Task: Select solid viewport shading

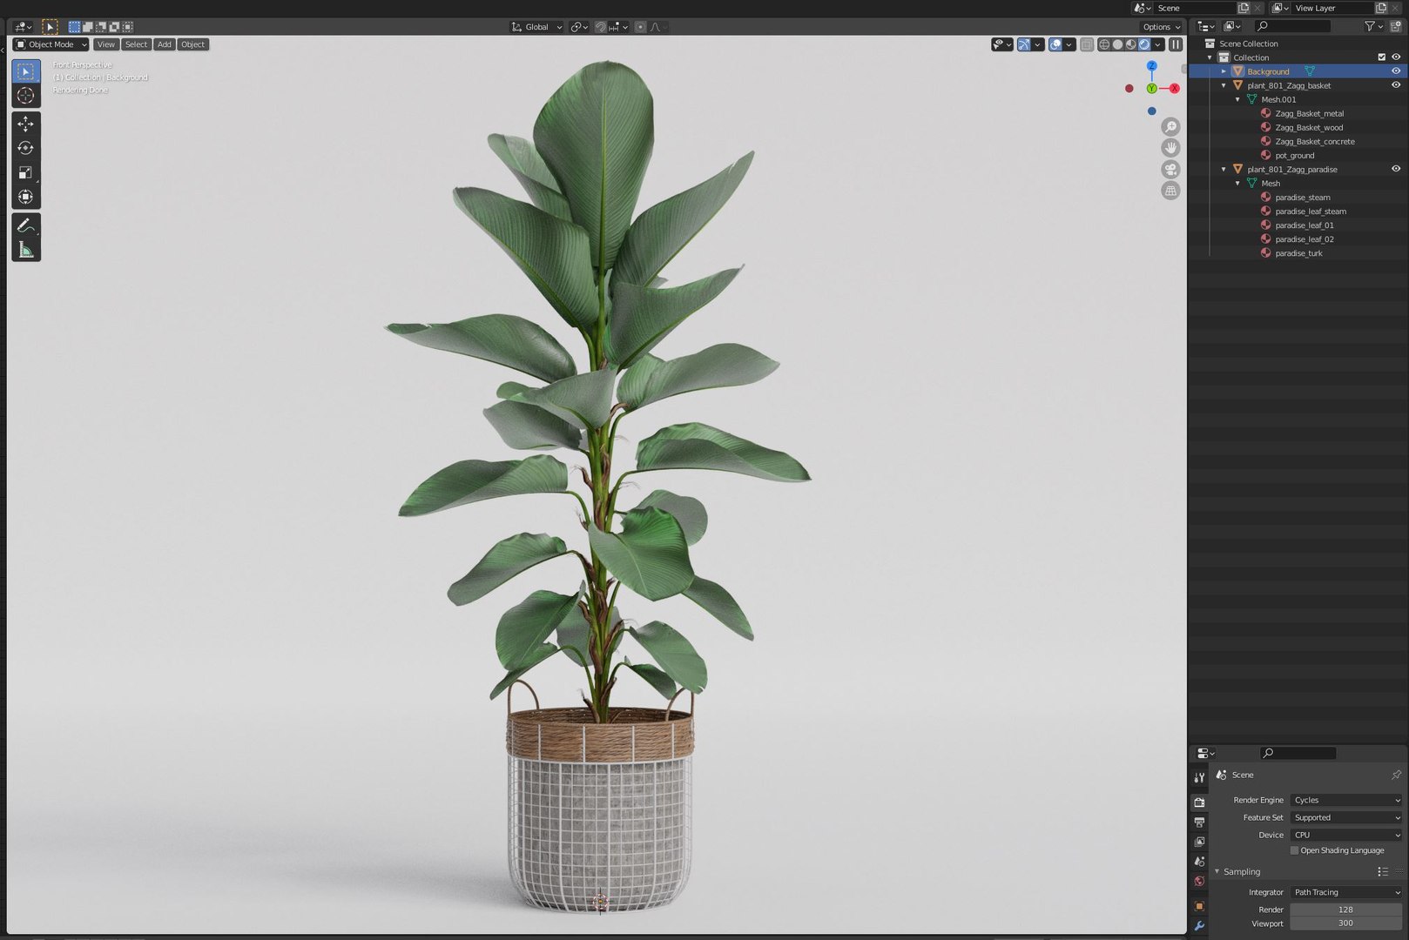Action: (1117, 44)
